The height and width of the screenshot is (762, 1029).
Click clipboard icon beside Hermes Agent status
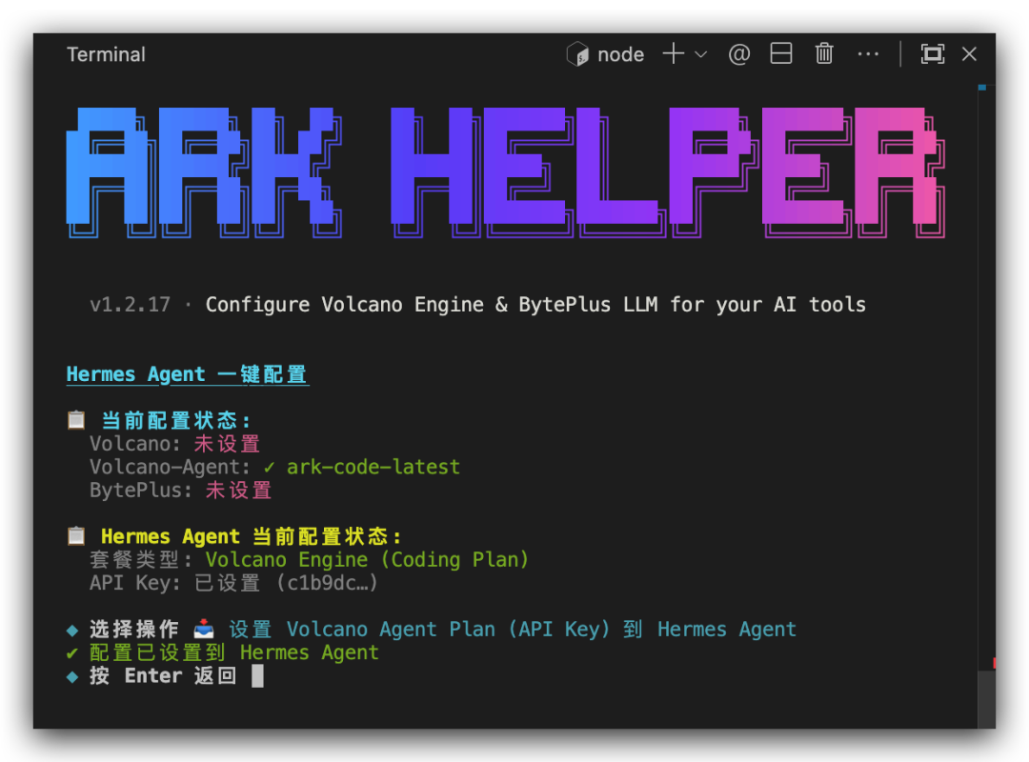point(76,535)
